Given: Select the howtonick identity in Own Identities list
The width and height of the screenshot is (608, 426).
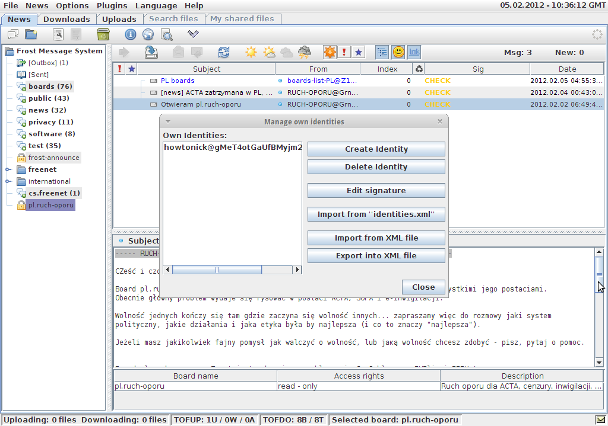Looking at the screenshot, I should pos(232,147).
